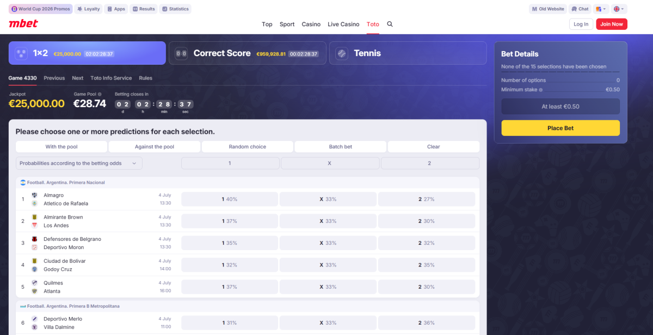This screenshot has height=335, width=653.
Task: Open the search magnifier icon
Action: pyautogui.click(x=390, y=24)
